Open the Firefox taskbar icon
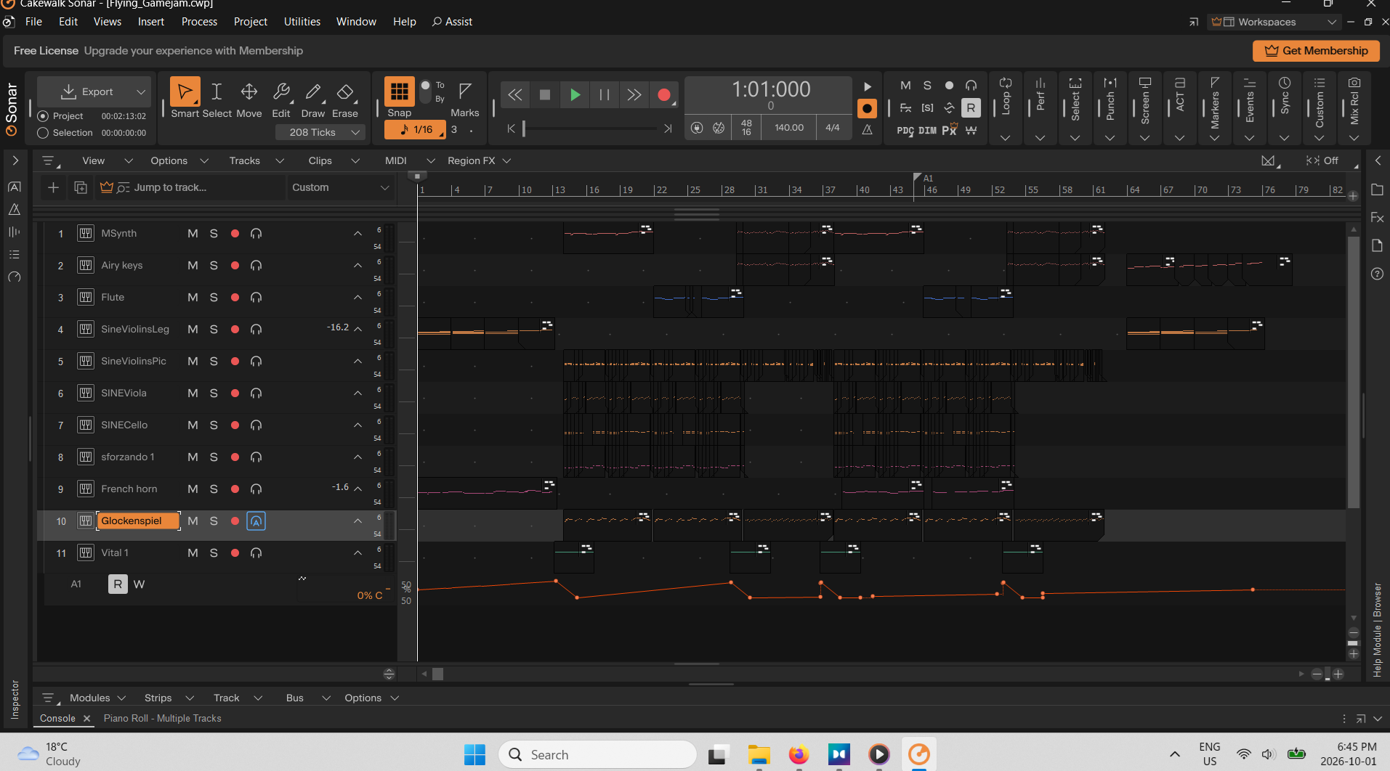The width and height of the screenshot is (1390, 771). coord(799,754)
